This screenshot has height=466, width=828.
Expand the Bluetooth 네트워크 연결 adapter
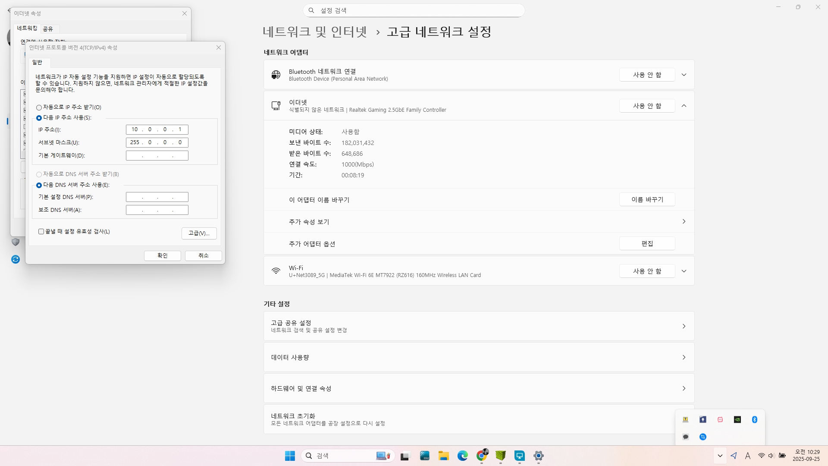pos(684,75)
